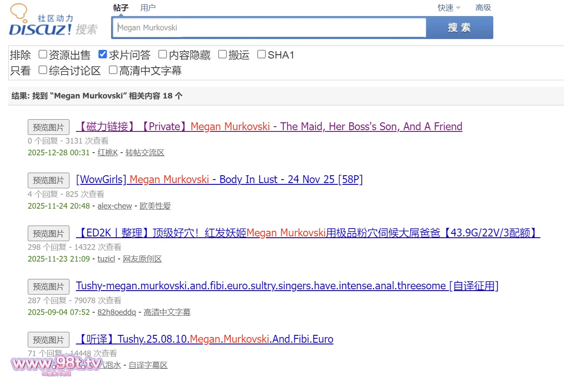This screenshot has height=380, width=564.
Task: Open author link alex-chew
Action: (115, 206)
